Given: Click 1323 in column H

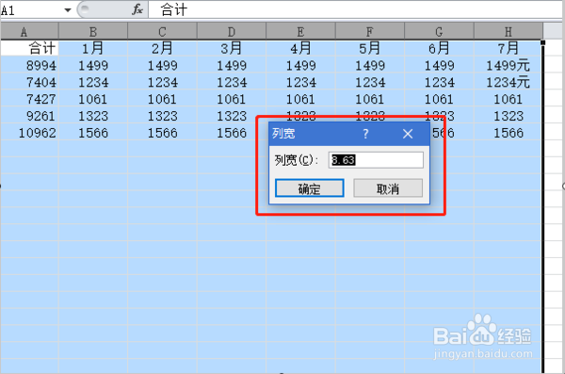Looking at the screenshot, I should 508,116.
